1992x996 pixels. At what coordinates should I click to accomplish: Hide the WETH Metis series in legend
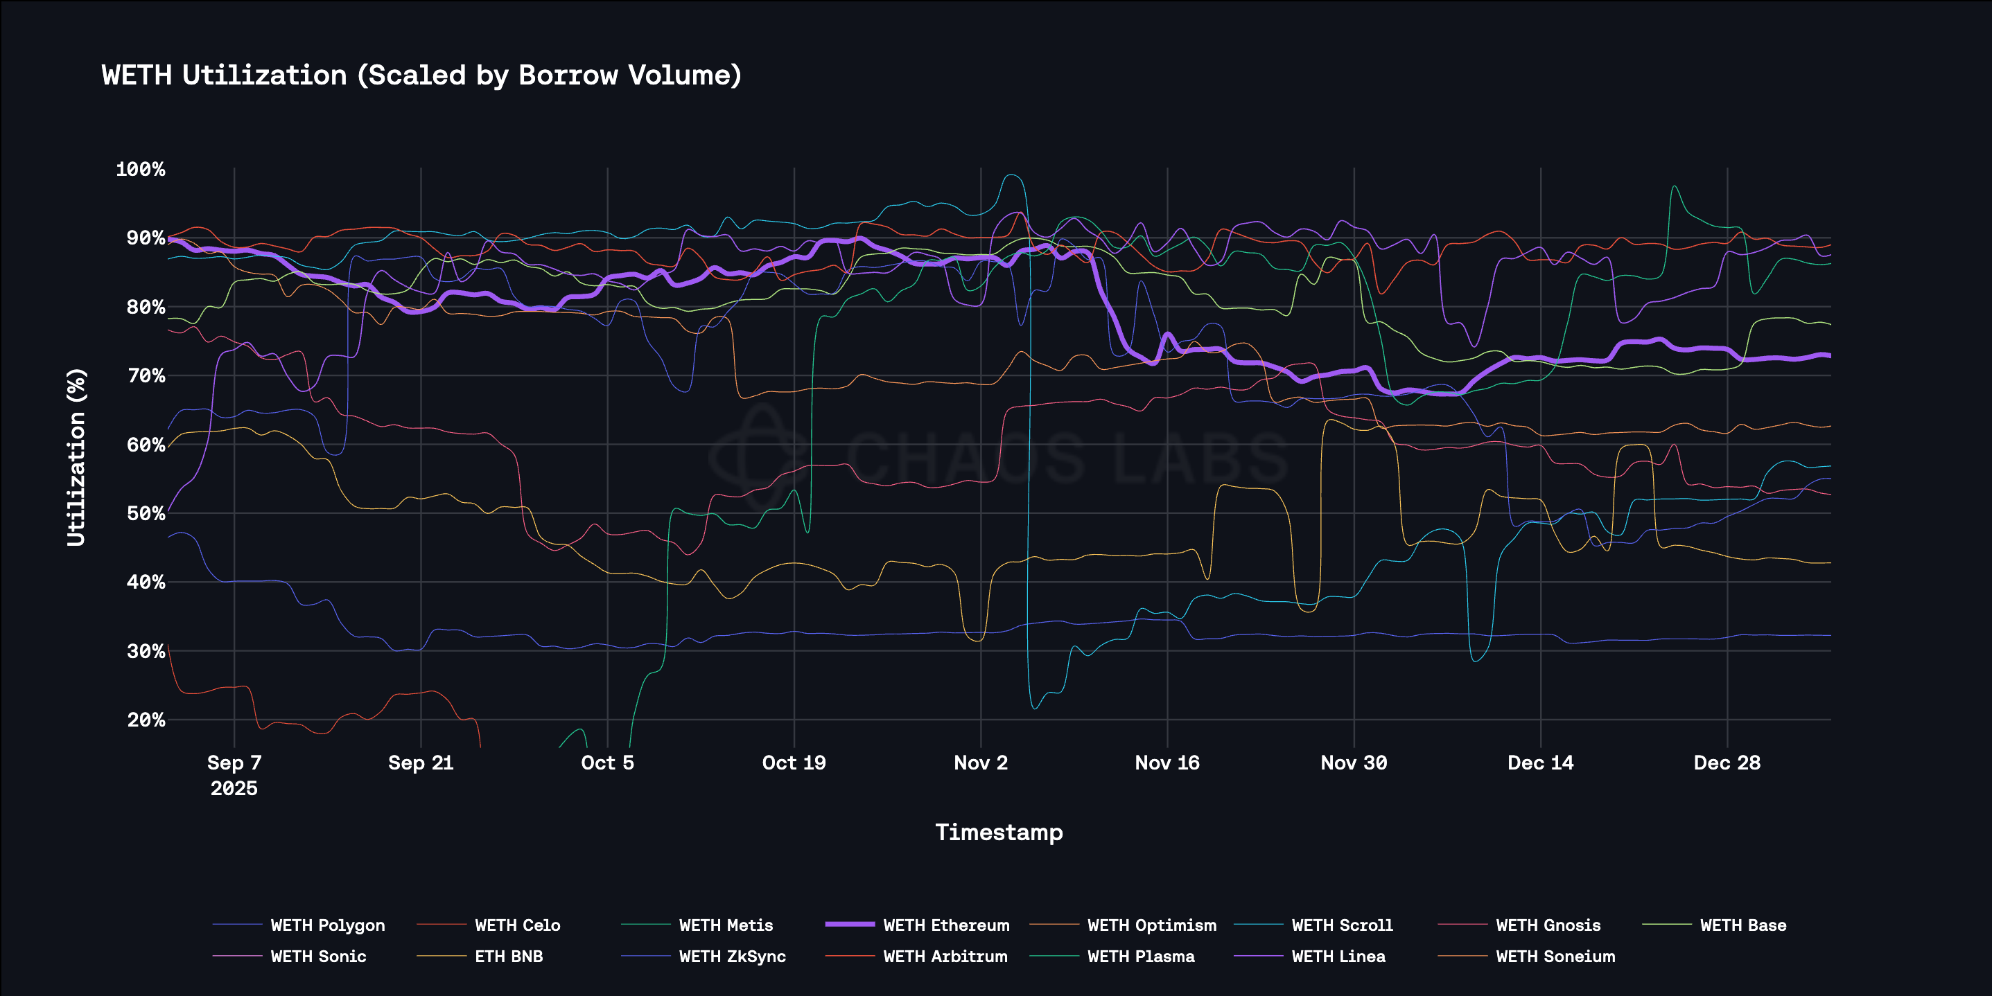coord(726,925)
